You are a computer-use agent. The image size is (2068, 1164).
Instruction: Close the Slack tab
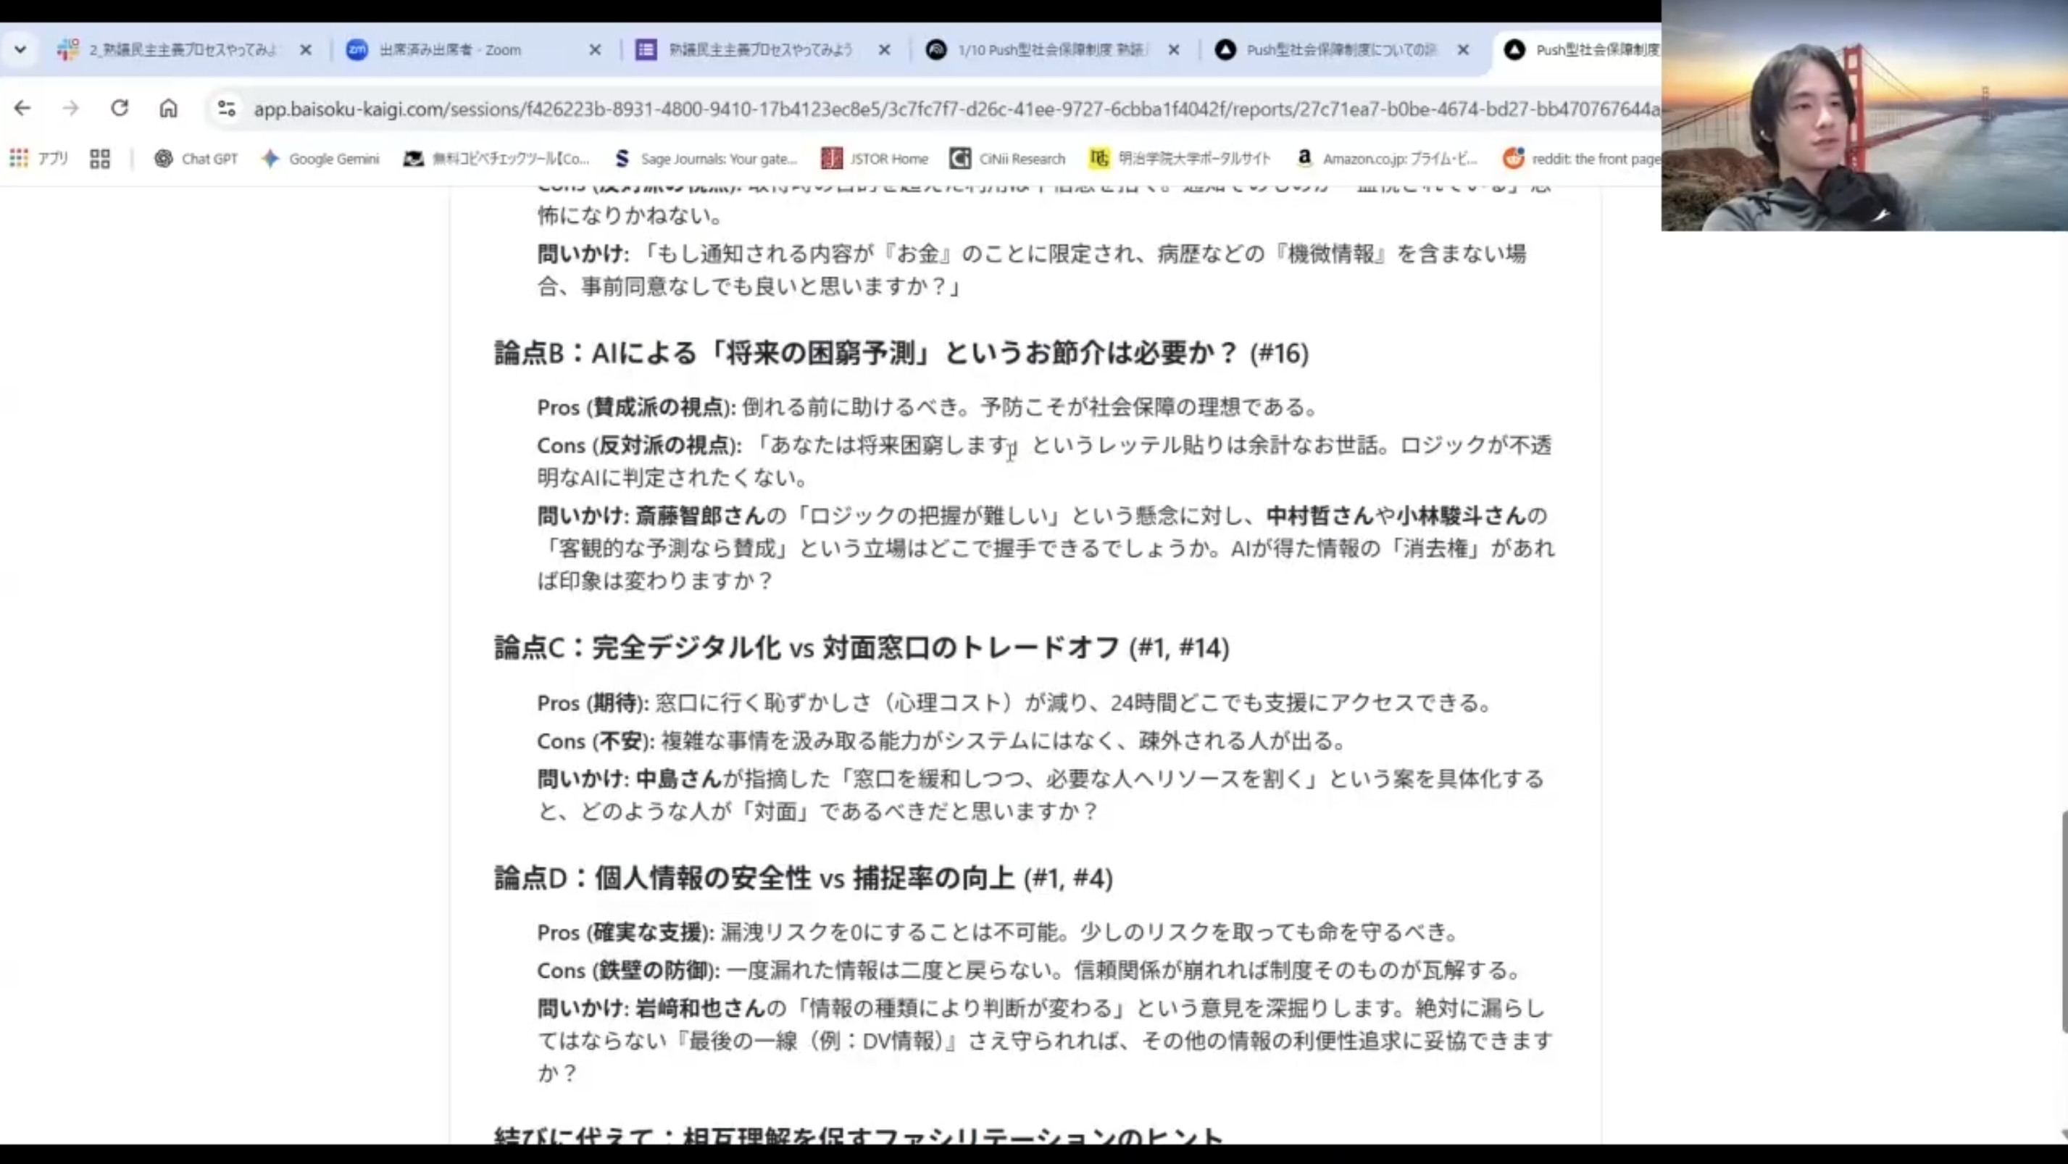(306, 50)
